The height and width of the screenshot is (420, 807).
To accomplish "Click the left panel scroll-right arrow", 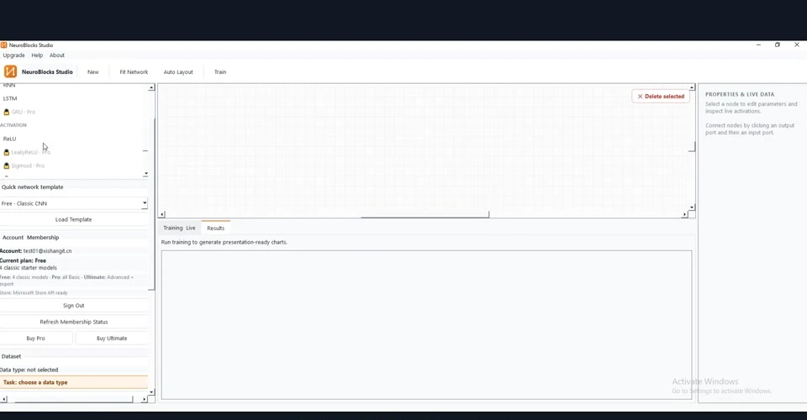I will click(144, 400).
